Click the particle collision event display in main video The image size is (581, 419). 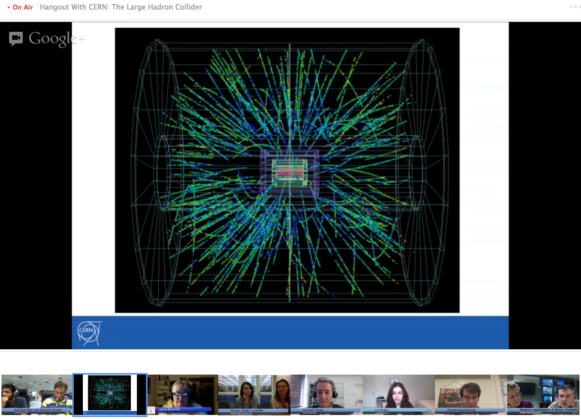[x=287, y=170]
